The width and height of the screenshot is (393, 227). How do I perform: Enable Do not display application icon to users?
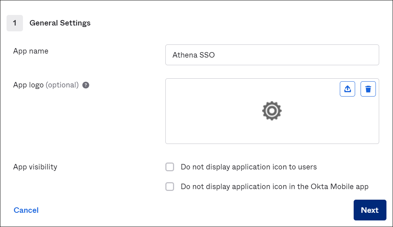(170, 167)
